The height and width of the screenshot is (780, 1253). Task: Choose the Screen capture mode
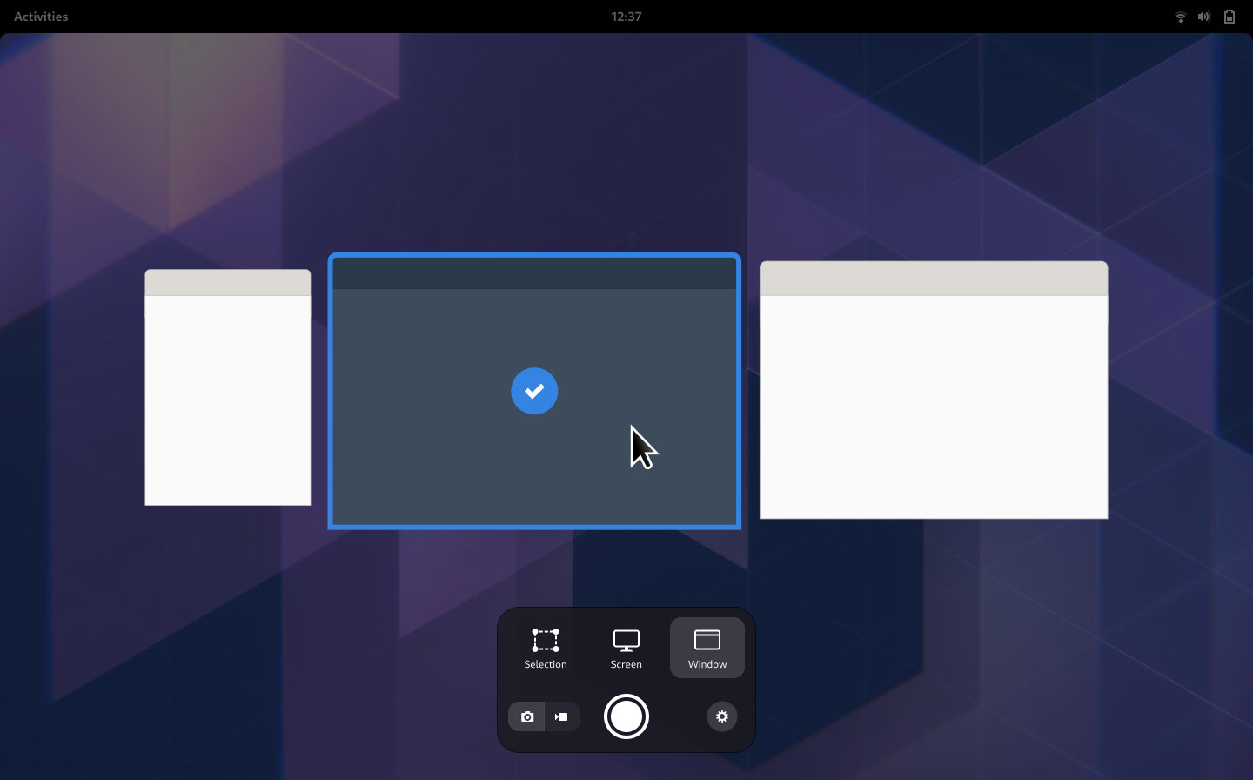[626, 648]
